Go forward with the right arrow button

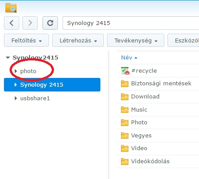30,23
